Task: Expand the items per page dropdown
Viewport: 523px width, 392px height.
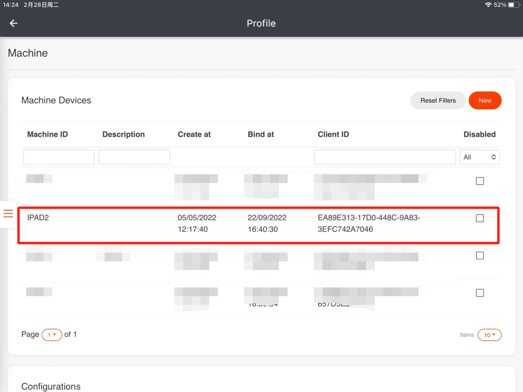Action: click(x=489, y=335)
